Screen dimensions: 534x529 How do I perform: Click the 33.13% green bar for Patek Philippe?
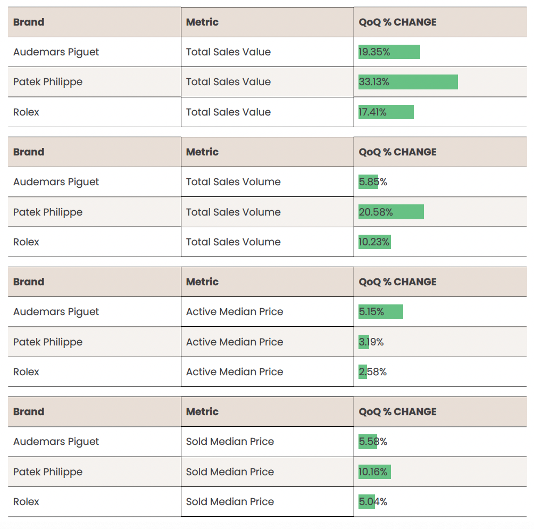point(407,82)
